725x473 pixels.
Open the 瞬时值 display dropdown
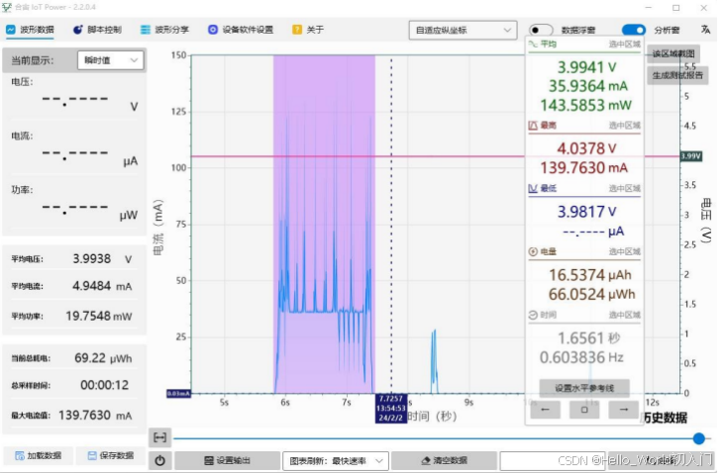pyautogui.click(x=111, y=60)
